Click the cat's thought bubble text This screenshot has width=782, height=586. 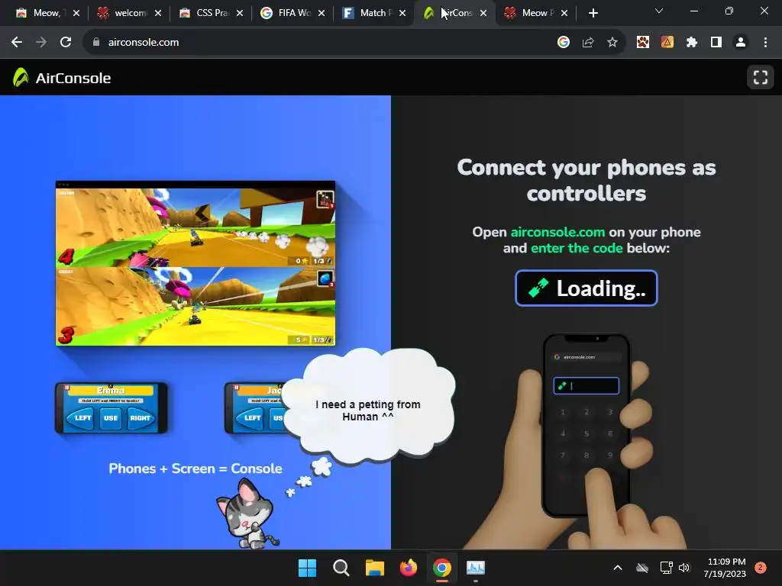pos(368,411)
